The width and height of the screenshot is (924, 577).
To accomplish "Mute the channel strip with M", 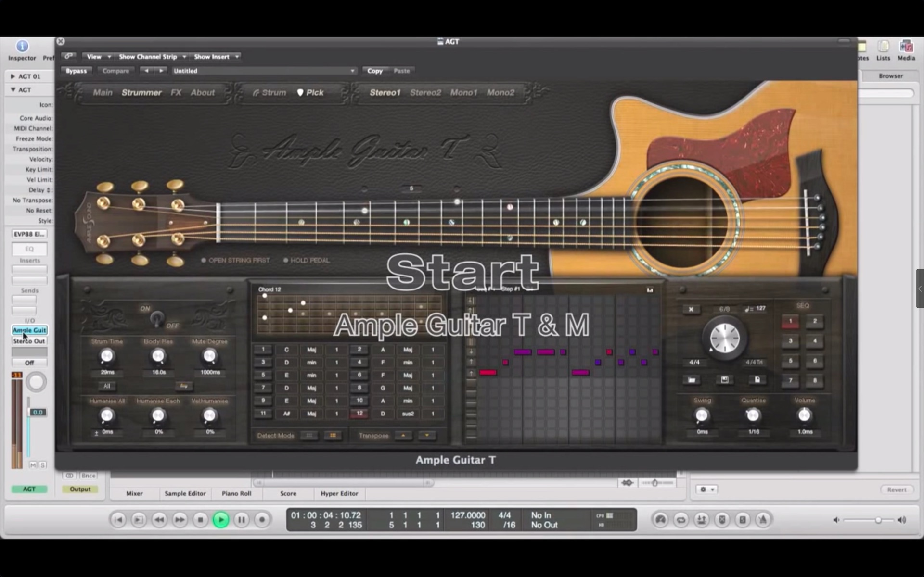I will pos(33,465).
